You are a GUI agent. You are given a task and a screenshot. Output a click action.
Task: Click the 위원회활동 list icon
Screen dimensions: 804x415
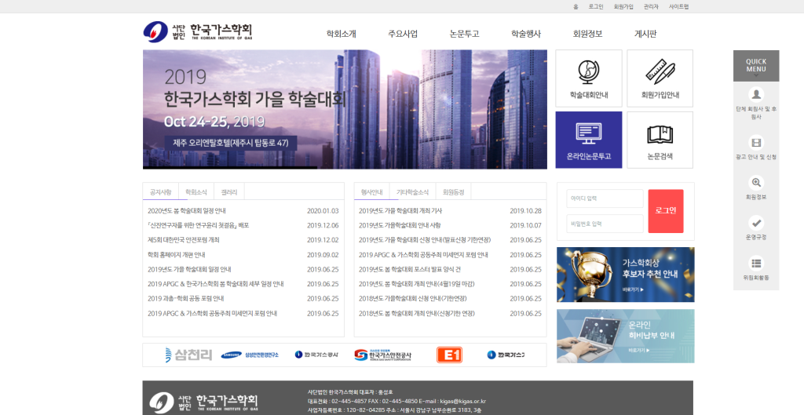coord(756,263)
